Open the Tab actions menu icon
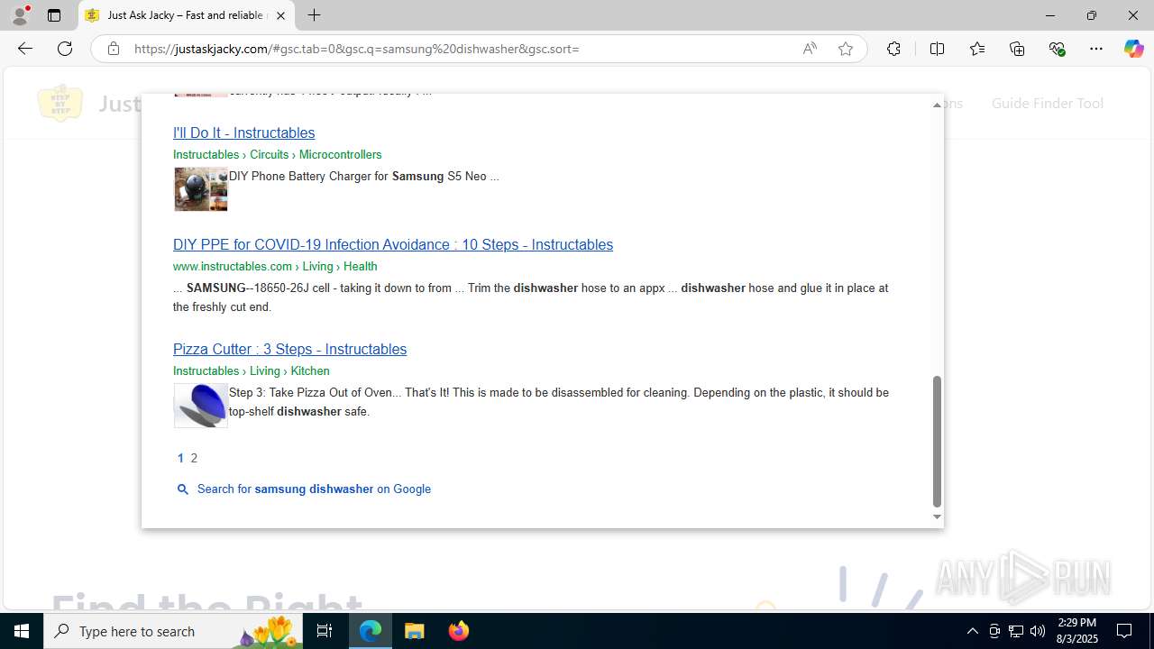This screenshot has height=649, width=1154. click(x=54, y=15)
